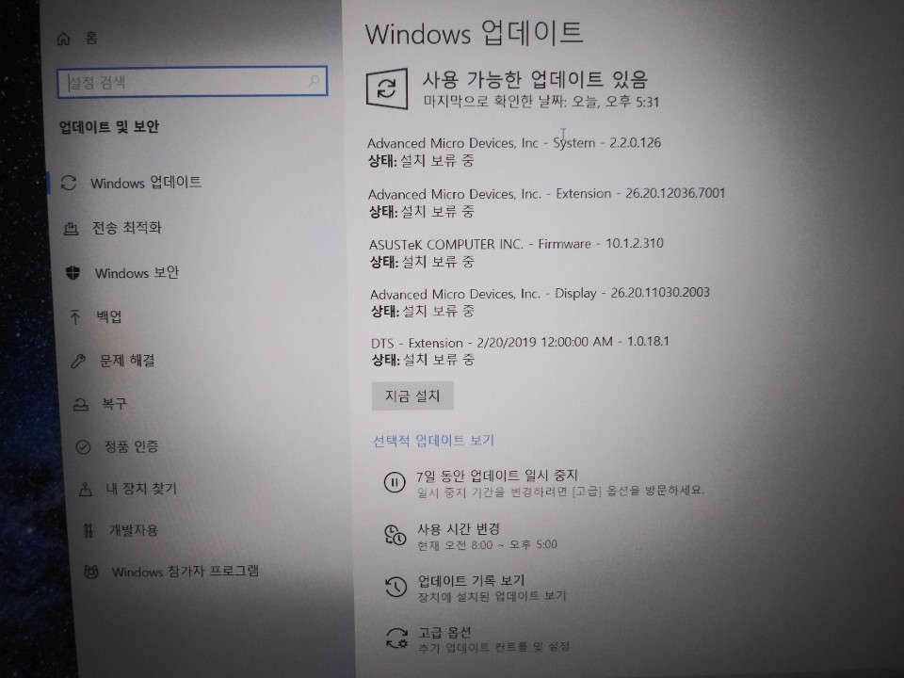Click the large update refresh icon
Viewport: 904px width, 678px height.
coord(387,89)
